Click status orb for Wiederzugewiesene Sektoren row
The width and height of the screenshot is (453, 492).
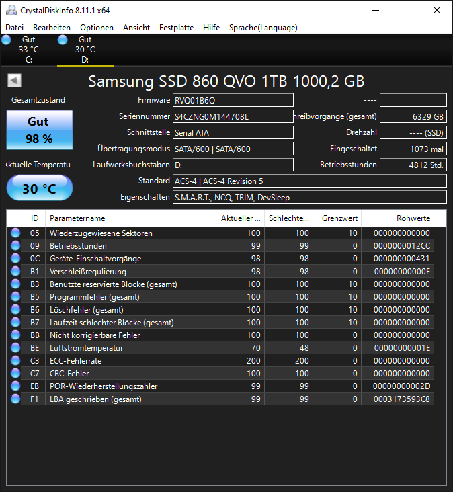[x=15, y=233]
